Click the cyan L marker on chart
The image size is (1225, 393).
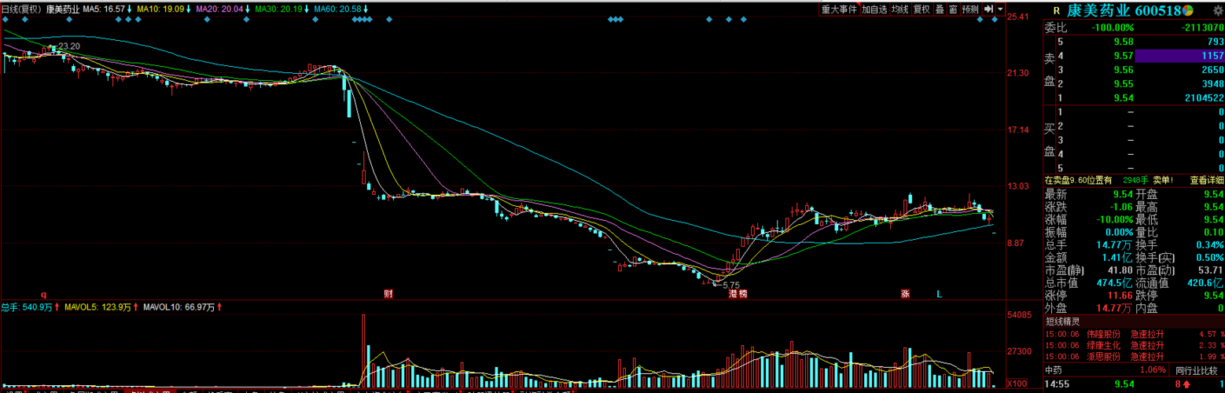(939, 294)
